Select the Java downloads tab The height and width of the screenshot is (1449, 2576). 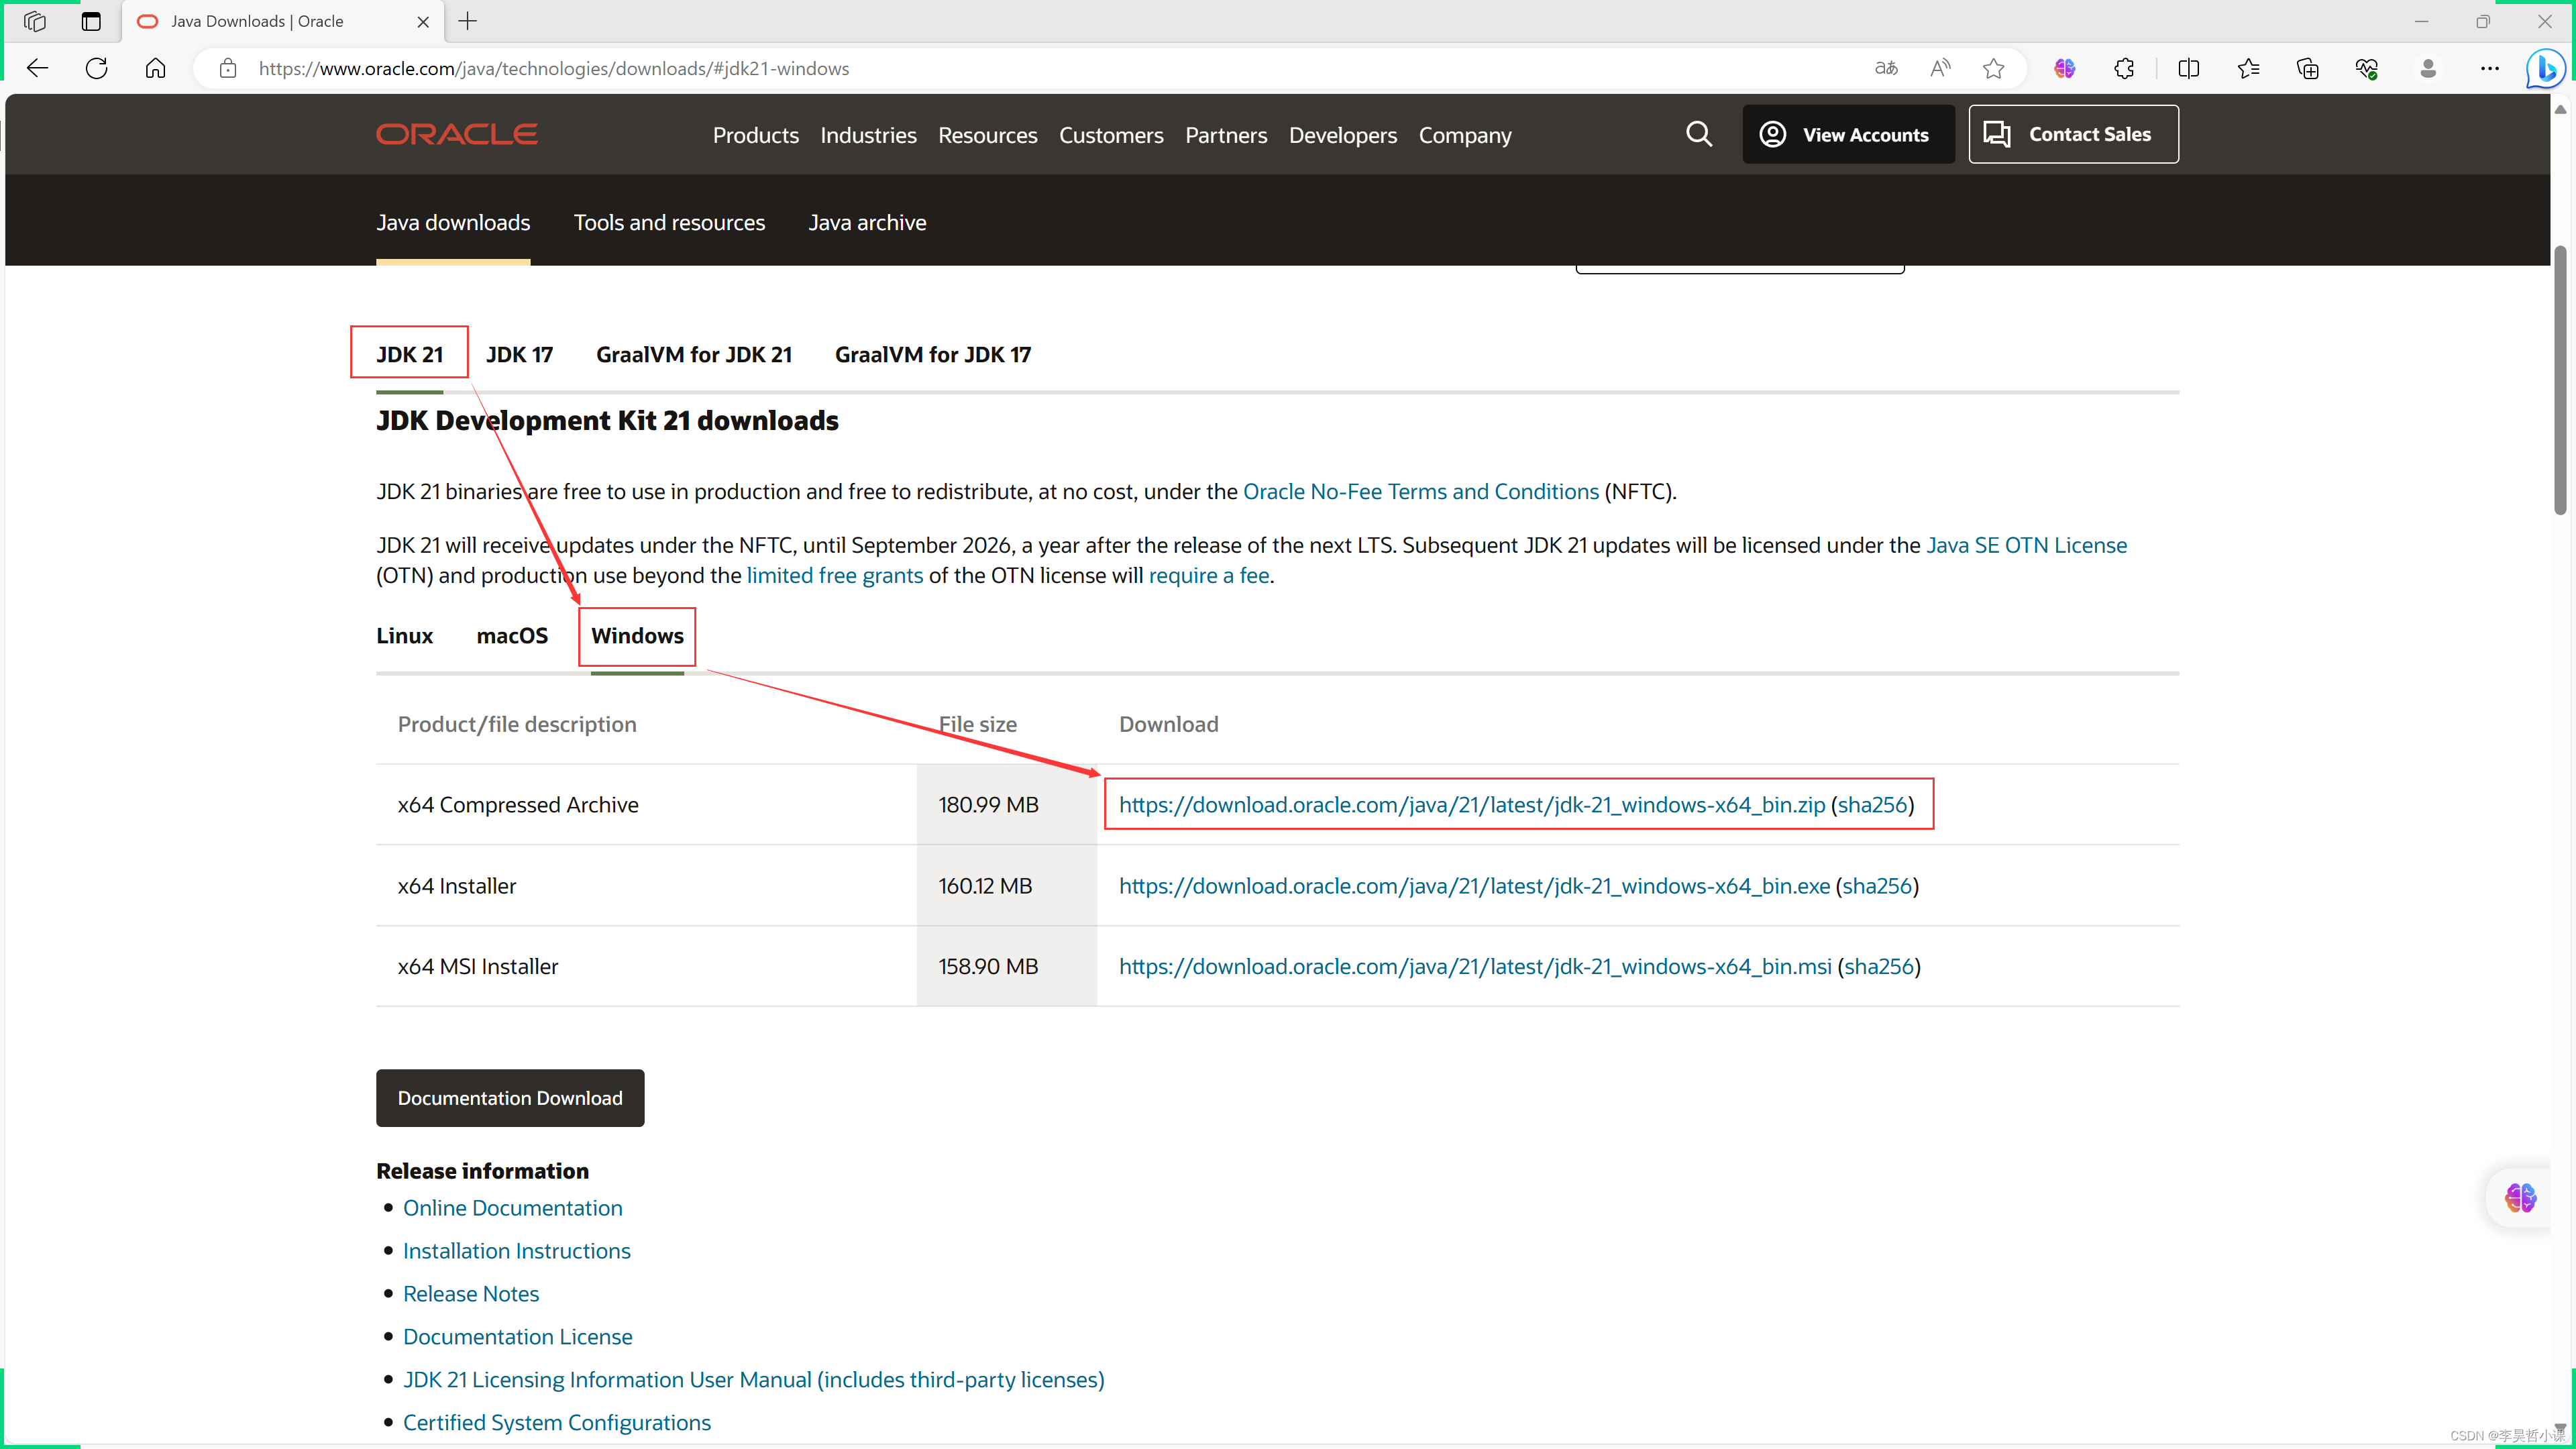pos(453,222)
